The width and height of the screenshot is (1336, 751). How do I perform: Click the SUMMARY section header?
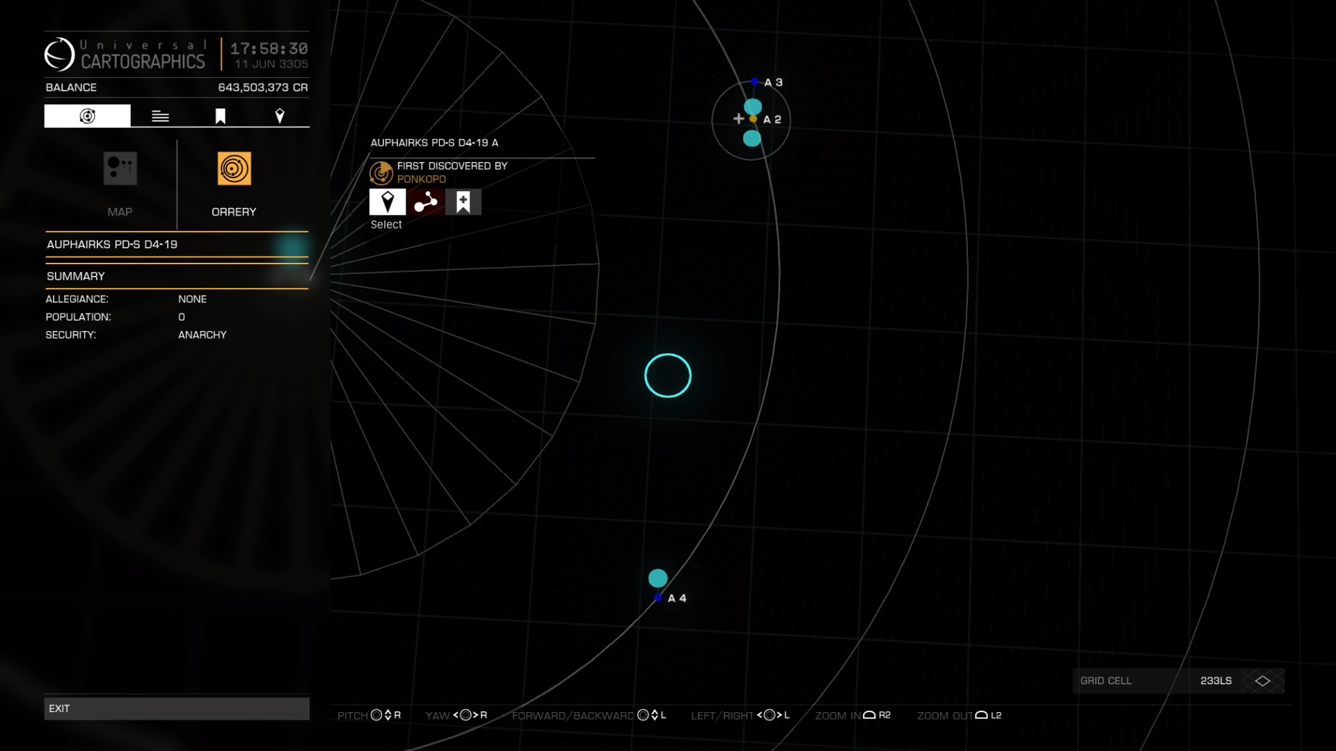tap(177, 276)
